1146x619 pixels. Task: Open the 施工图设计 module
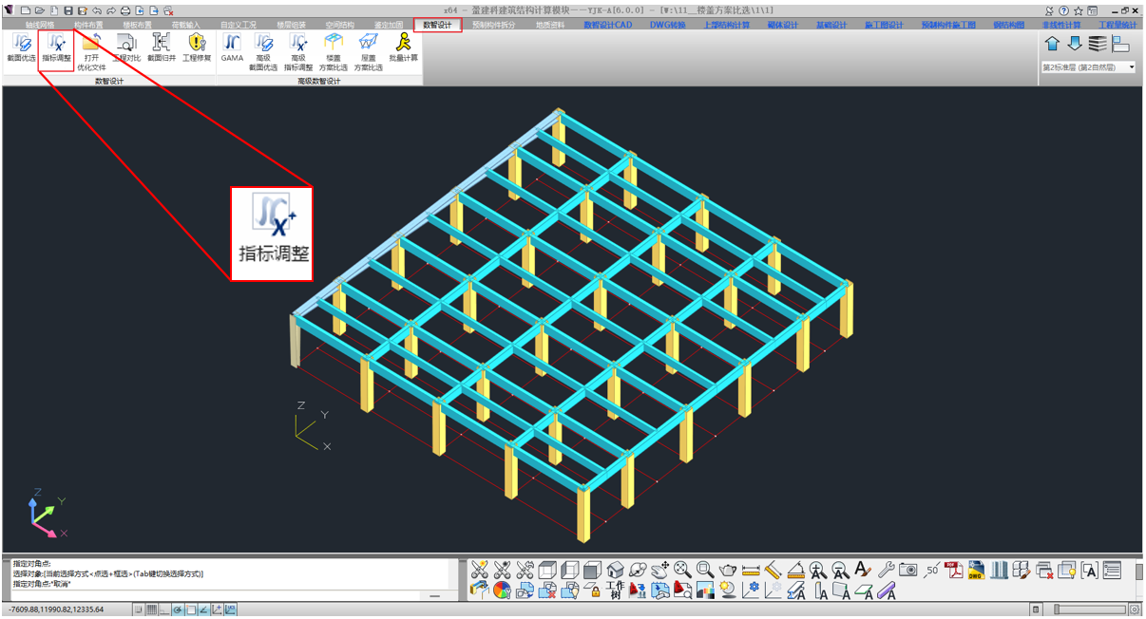coord(884,25)
